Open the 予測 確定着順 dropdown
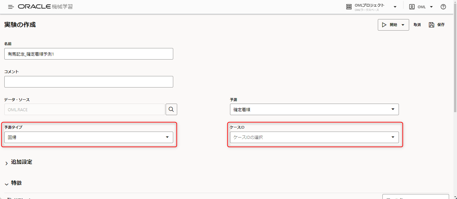The height and width of the screenshot is (199, 457). [314, 110]
